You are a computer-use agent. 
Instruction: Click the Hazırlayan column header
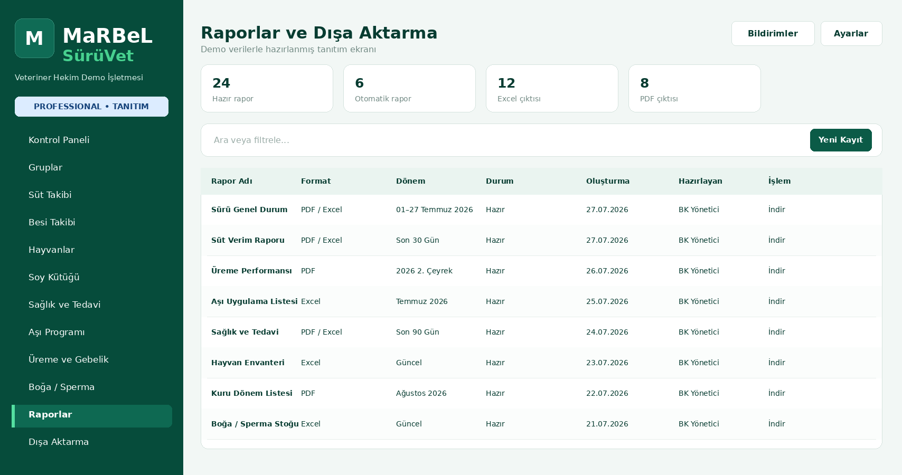click(x=700, y=181)
